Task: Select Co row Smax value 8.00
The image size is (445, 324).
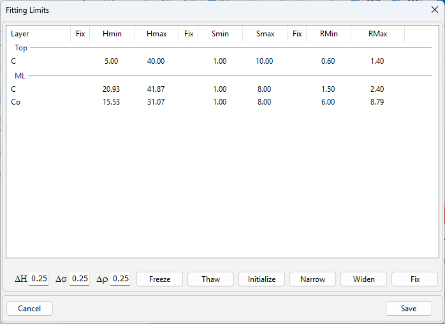Action: 265,102
